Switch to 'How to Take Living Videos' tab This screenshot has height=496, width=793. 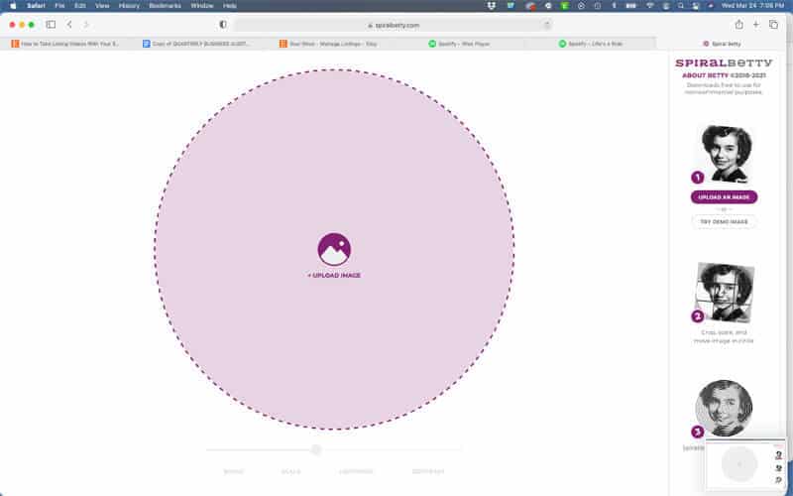pyautogui.click(x=65, y=44)
